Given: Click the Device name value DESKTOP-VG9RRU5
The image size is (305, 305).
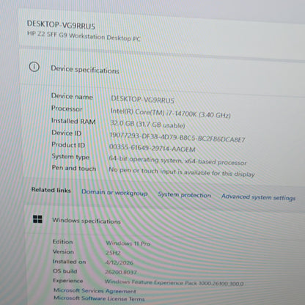Looking at the screenshot, I should tap(142, 100).
